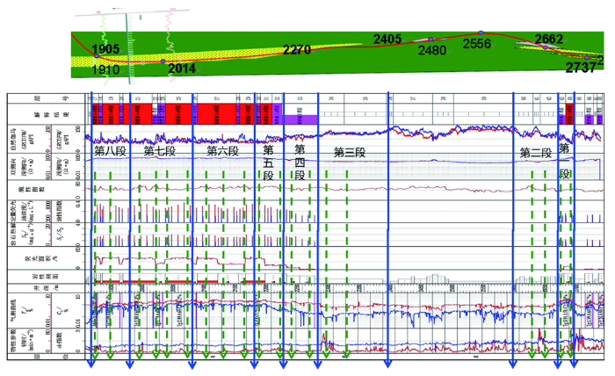Click the depth label 2556
The height and width of the screenshot is (376, 615).
pos(476,44)
